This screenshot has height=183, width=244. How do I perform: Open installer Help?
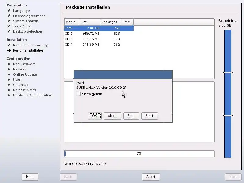[30, 177]
